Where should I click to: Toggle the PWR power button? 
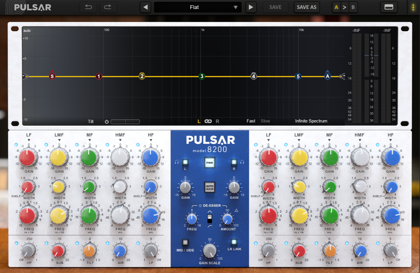[x=210, y=163]
